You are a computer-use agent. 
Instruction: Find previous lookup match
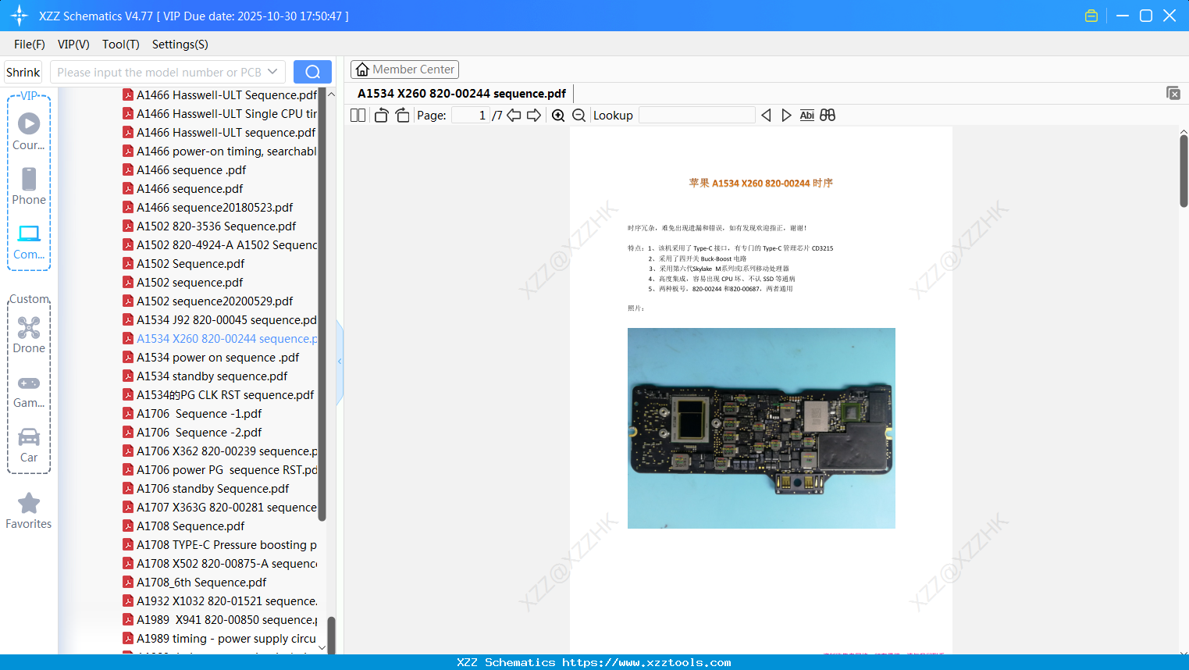tap(766, 116)
